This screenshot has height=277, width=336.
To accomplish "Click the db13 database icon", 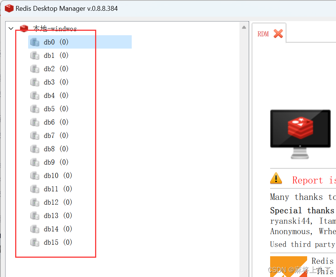I will pos(35,215).
